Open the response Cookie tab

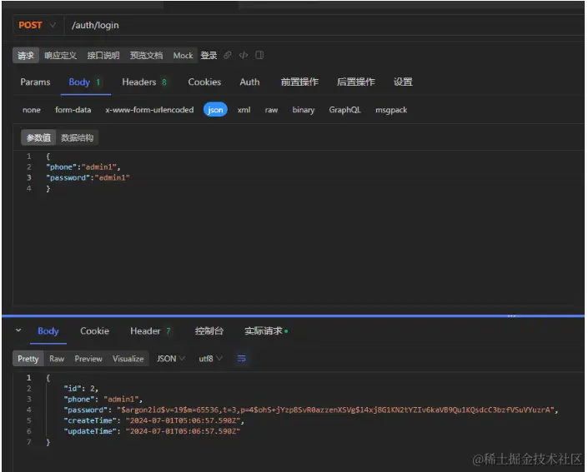coord(94,330)
